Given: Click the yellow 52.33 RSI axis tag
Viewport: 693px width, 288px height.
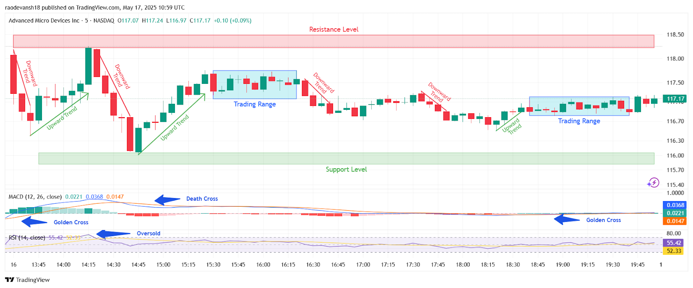Looking at the screenshot, I should point(674,251).
